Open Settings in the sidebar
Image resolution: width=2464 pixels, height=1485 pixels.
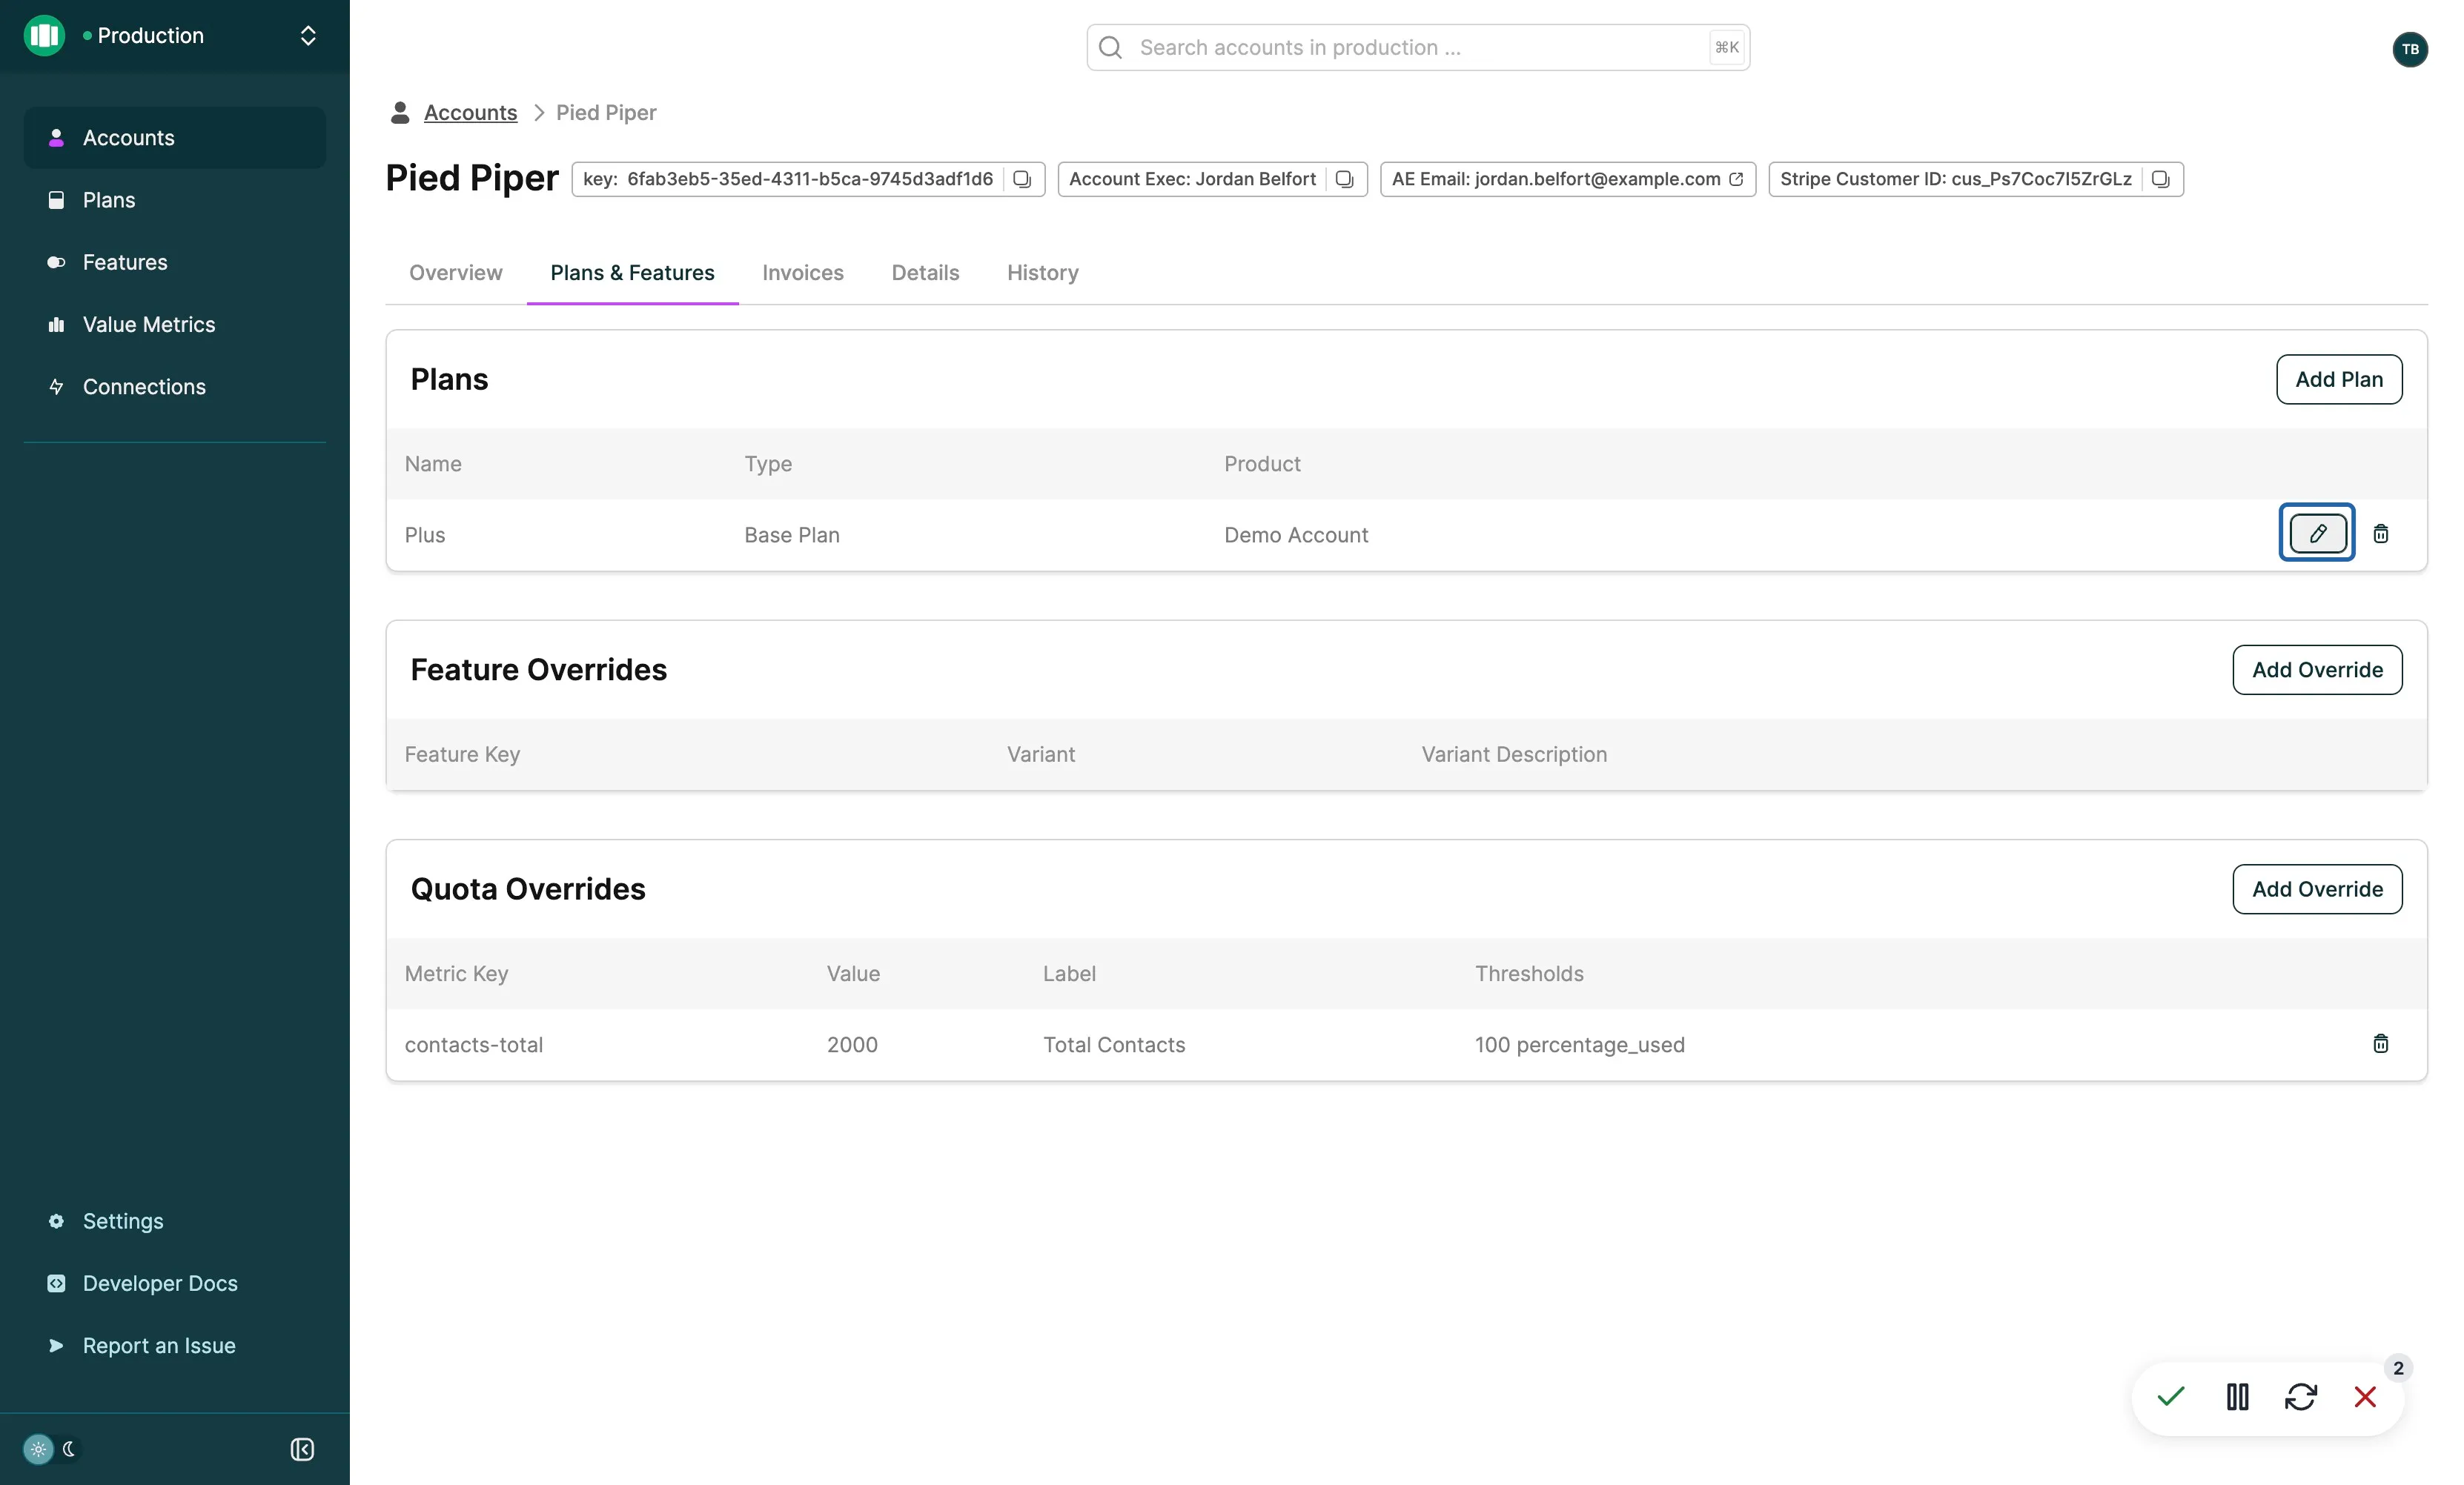point(175,1221)
